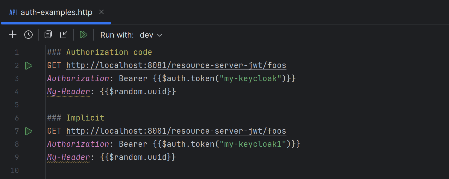The image size is (449, 179).
Task: Run the Implicit request on line 7
Action: click(29, 131)
